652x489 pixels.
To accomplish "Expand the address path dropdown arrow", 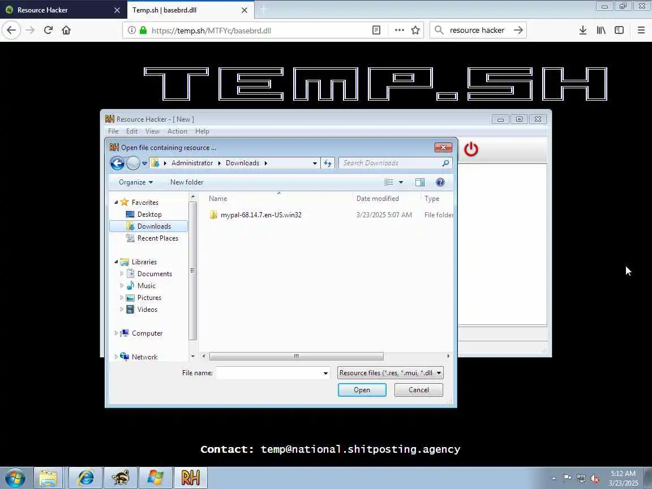I will [315, 163].
